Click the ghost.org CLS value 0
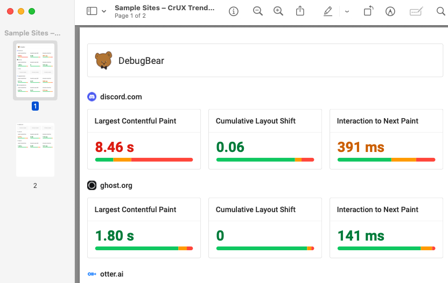The height and width of the screenshot is (283, 448). (x=220, y=236)
